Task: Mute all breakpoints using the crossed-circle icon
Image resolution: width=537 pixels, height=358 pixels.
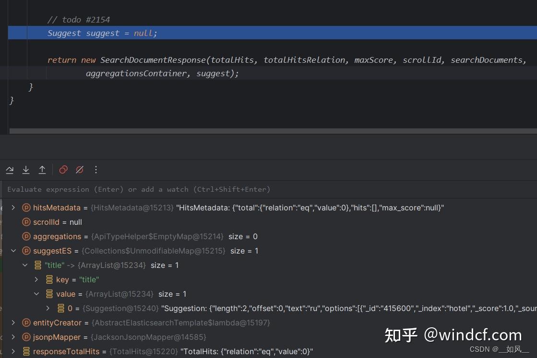Action: pos(80,170)
